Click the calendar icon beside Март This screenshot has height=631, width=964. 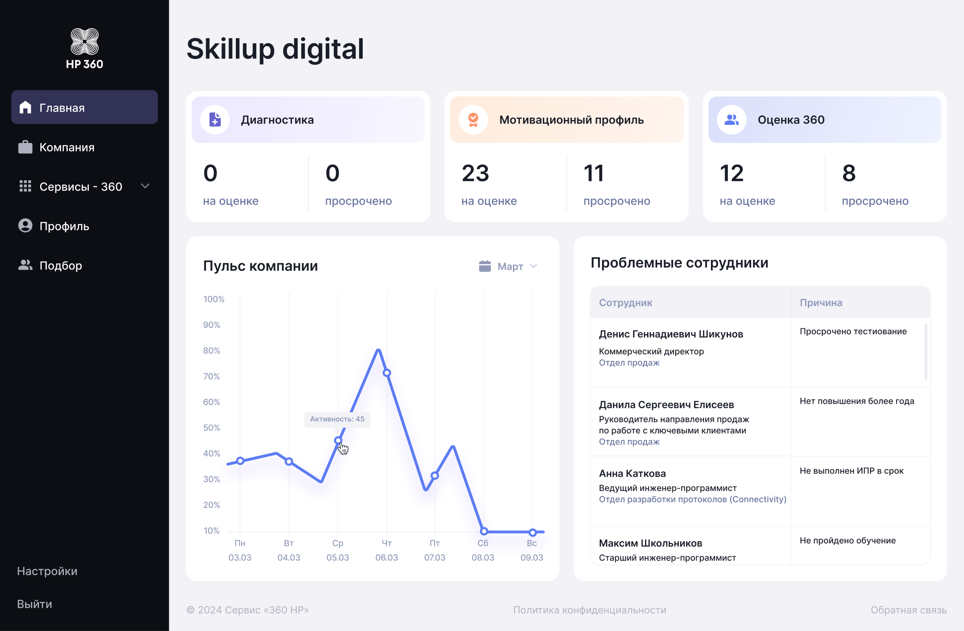click(x=485, y=266)
